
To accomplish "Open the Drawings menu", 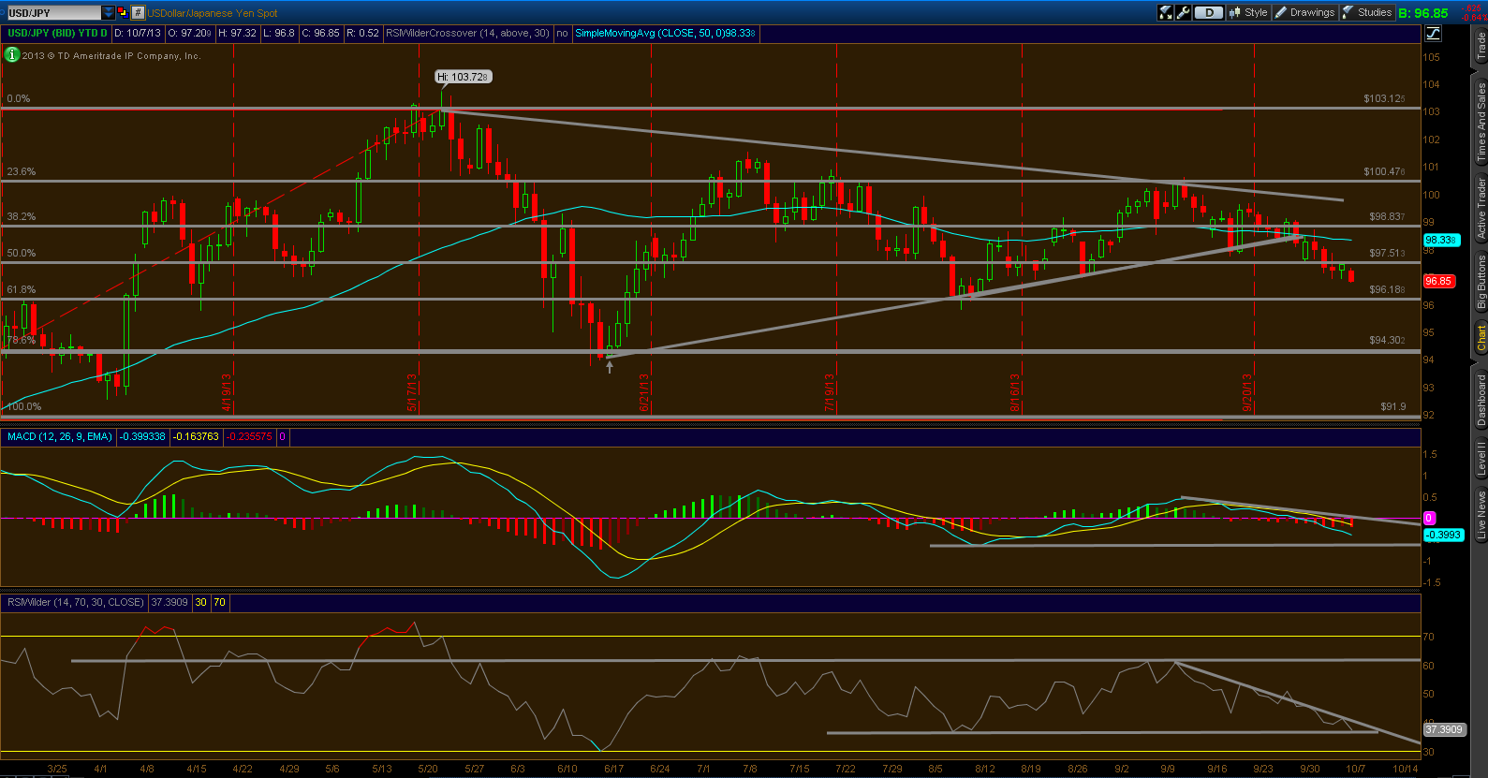I will coord(1304,12).
